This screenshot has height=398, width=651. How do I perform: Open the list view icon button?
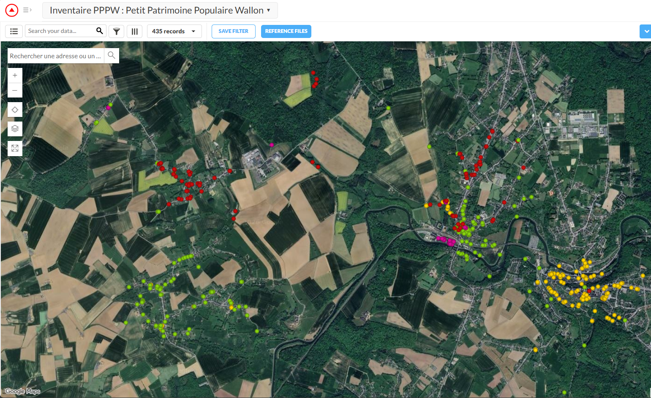click(14, 31)
